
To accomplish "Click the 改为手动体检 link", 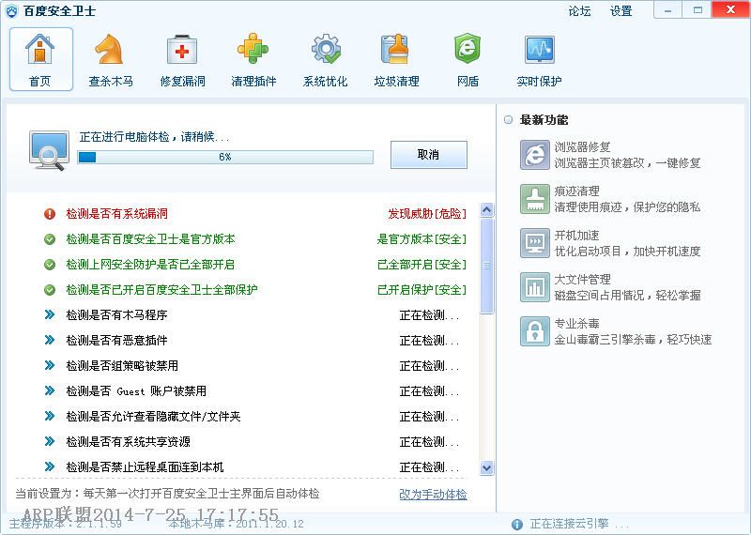I will coord(433,495).
